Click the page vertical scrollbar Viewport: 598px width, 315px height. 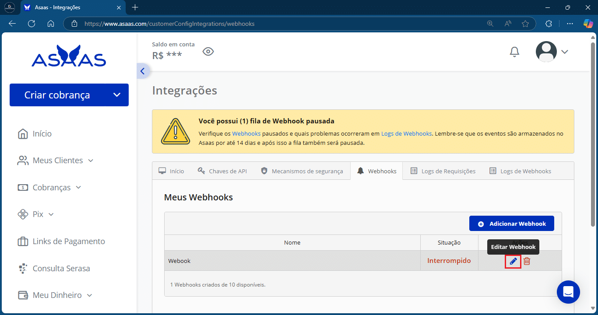(593, 131)
